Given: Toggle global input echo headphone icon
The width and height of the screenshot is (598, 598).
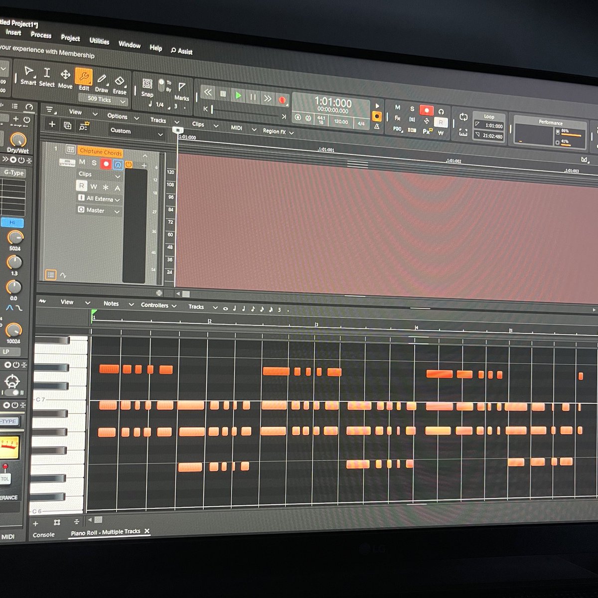Looking at the screenshot, I should (x=441, y=112).
